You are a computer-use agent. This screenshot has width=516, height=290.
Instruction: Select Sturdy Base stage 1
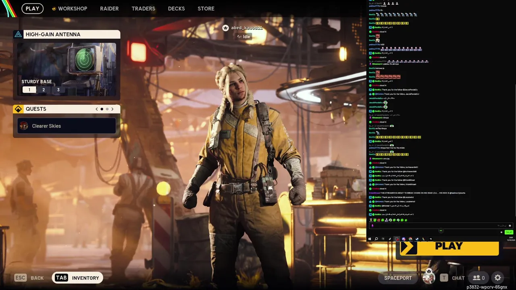tap(29, 90)
